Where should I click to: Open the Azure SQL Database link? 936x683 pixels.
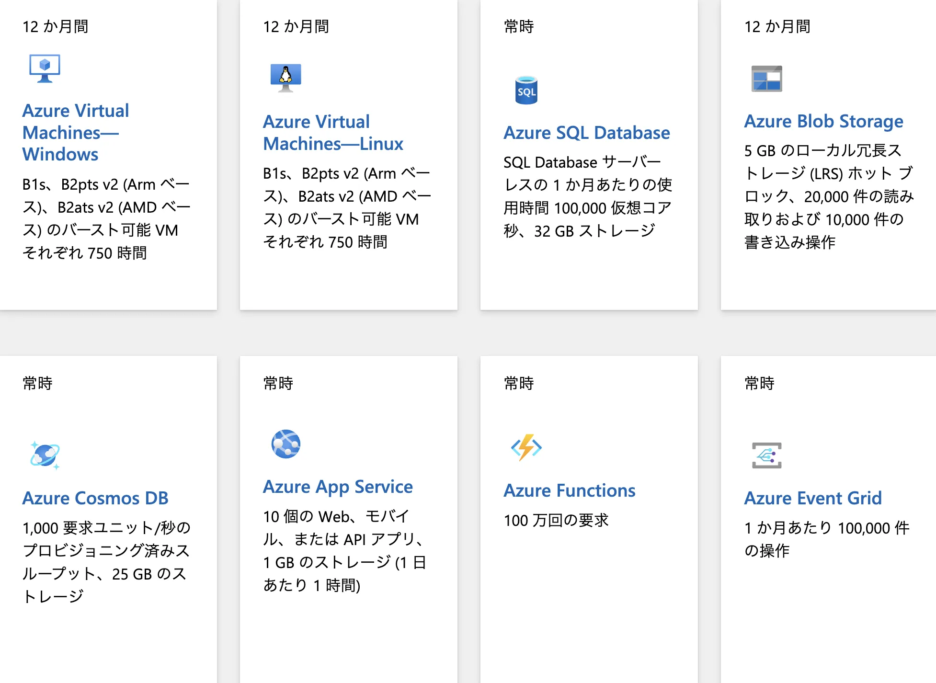click(x=587, y=133)
